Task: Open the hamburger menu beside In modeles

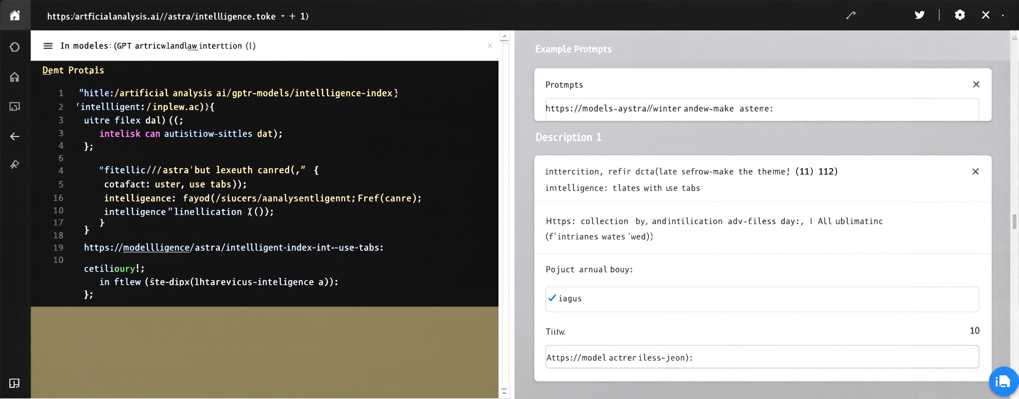Action: 48,46
